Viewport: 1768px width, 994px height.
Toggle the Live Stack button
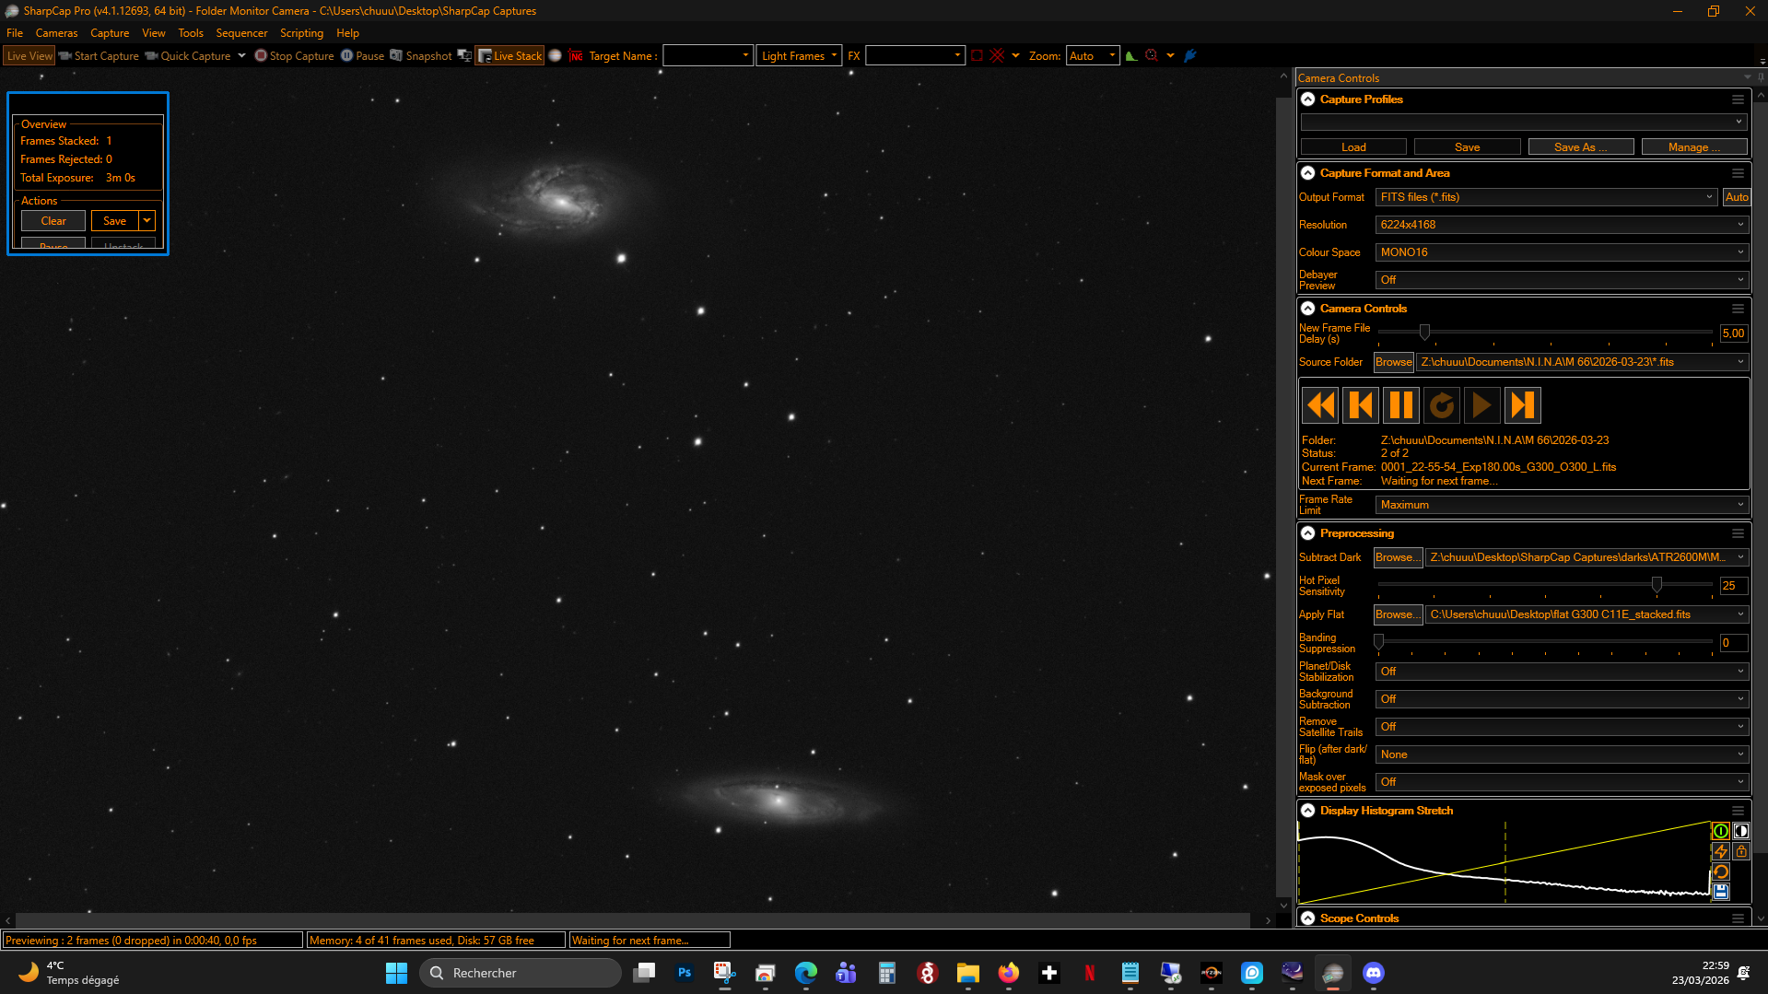509,56
